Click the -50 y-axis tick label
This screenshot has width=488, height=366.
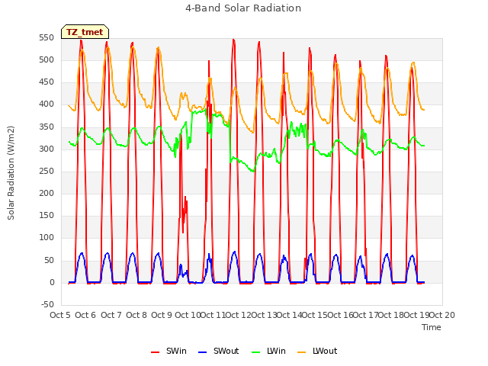(x=47, y=304)
